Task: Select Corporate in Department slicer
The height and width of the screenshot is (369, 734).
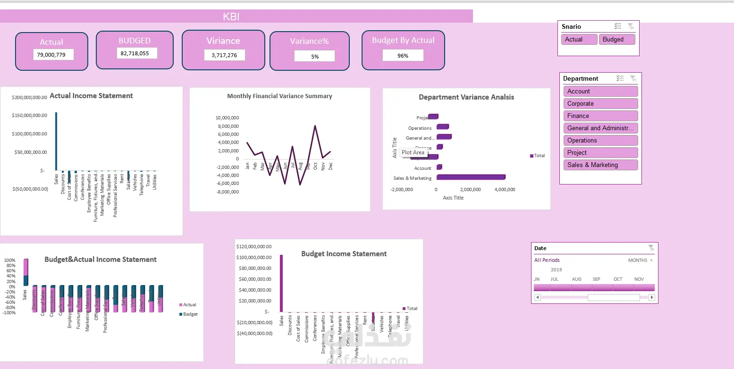Action: click(x=600, y=103)
